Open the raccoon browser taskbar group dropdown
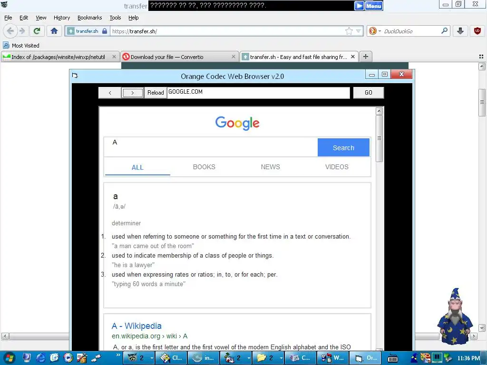 pyautogui.click(x=152, y=358)
